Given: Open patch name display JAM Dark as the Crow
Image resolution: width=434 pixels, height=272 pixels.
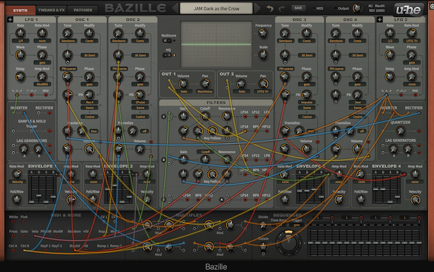Looking at the screenshot, I should 216,9.
